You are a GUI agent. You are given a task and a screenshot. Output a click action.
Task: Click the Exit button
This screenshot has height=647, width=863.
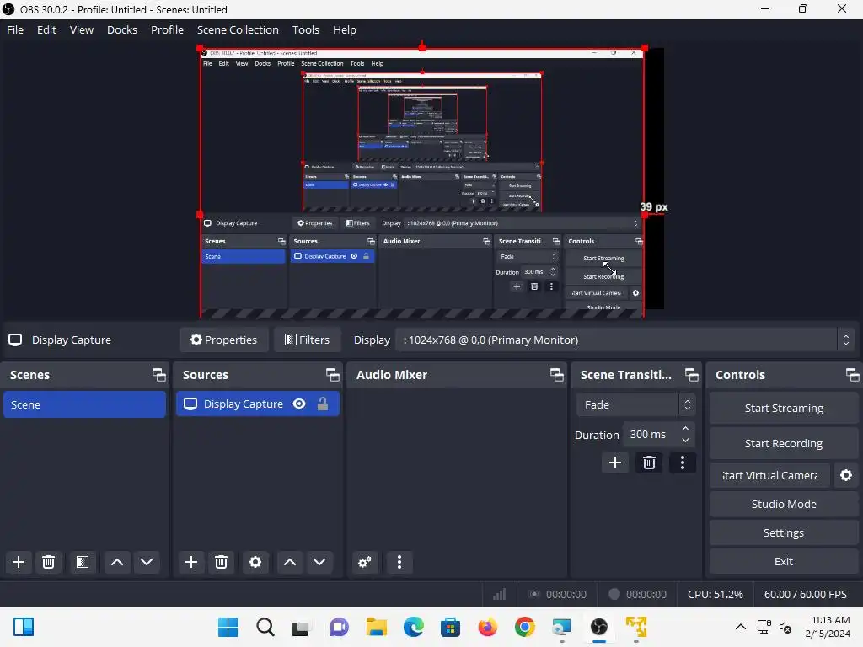pos(784,561)
